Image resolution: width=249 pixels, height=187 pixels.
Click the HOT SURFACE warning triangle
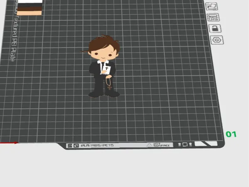click(149, 145)
